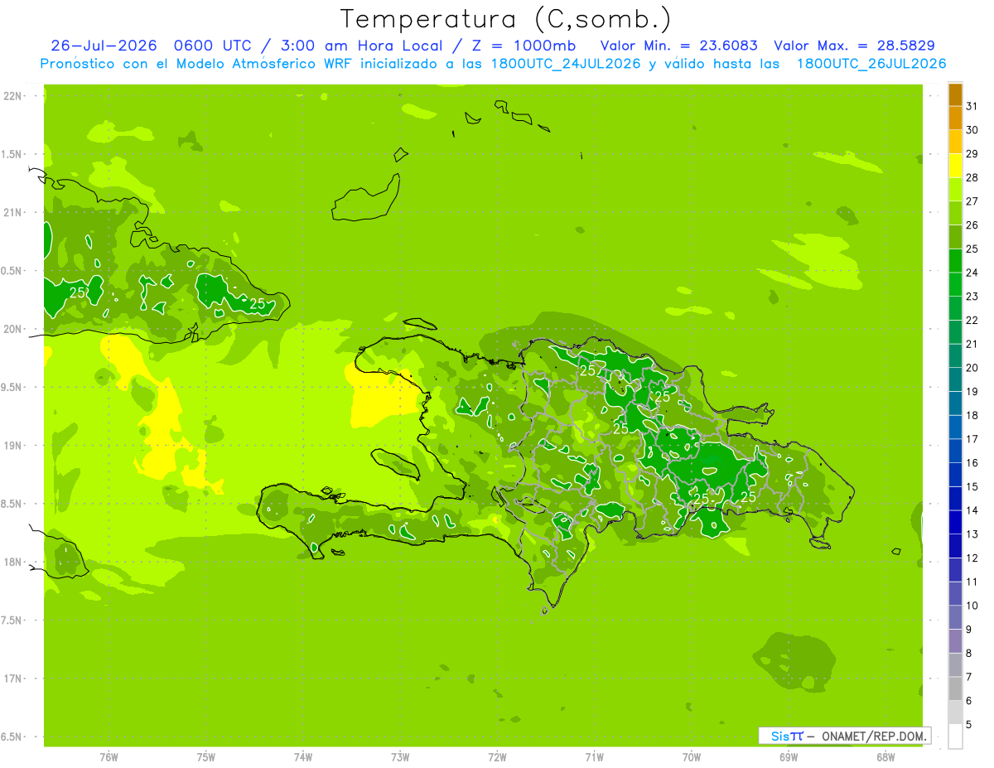Click the legend value '24'
Image resolution: width=994 pixels, height=768 pixels.
pyautogui.click(x=972, y=273)
